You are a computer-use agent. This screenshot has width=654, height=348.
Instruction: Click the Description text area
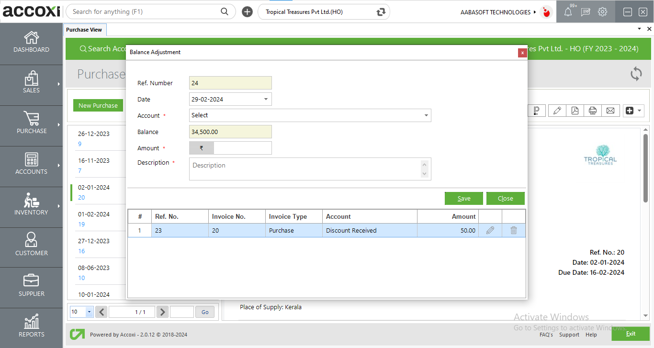pos(305,169)
